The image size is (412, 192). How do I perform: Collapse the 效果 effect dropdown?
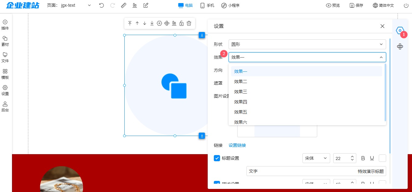point(307,57)
